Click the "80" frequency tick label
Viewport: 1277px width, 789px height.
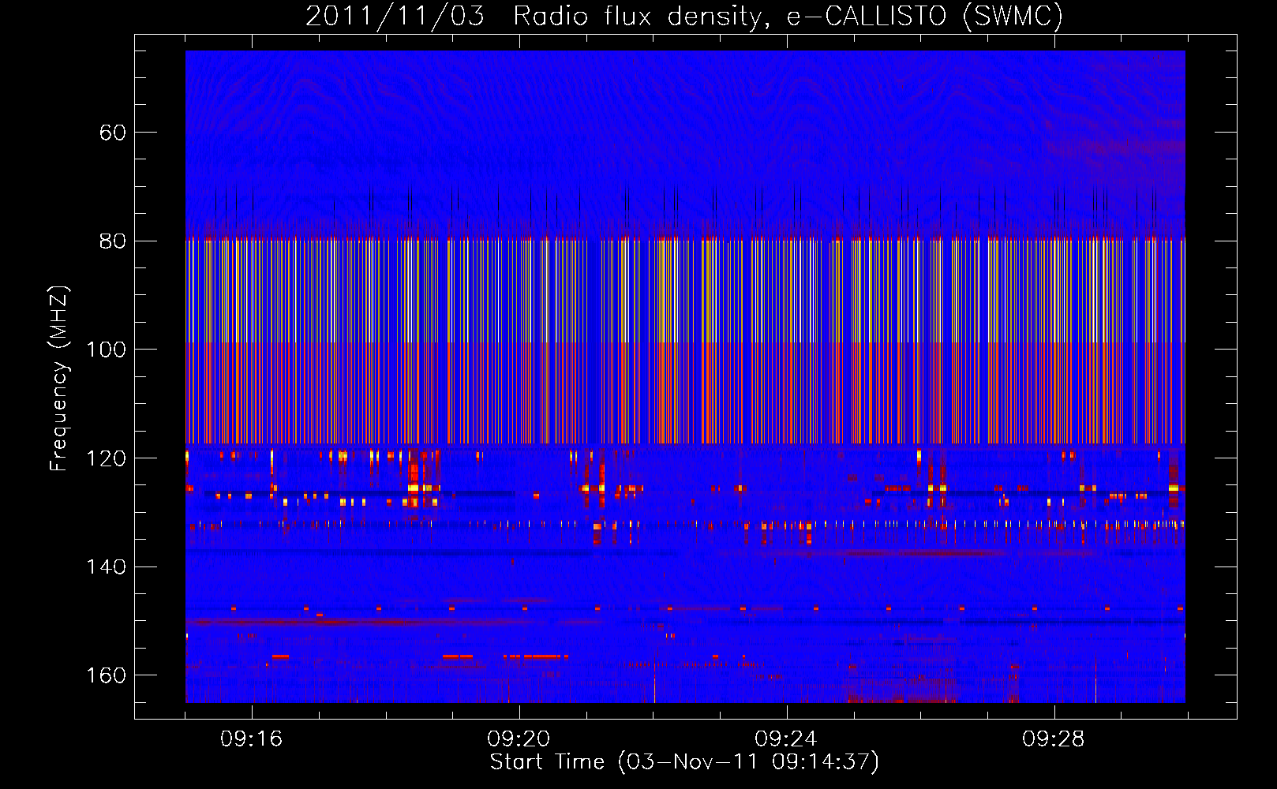(x=113, y=241)
